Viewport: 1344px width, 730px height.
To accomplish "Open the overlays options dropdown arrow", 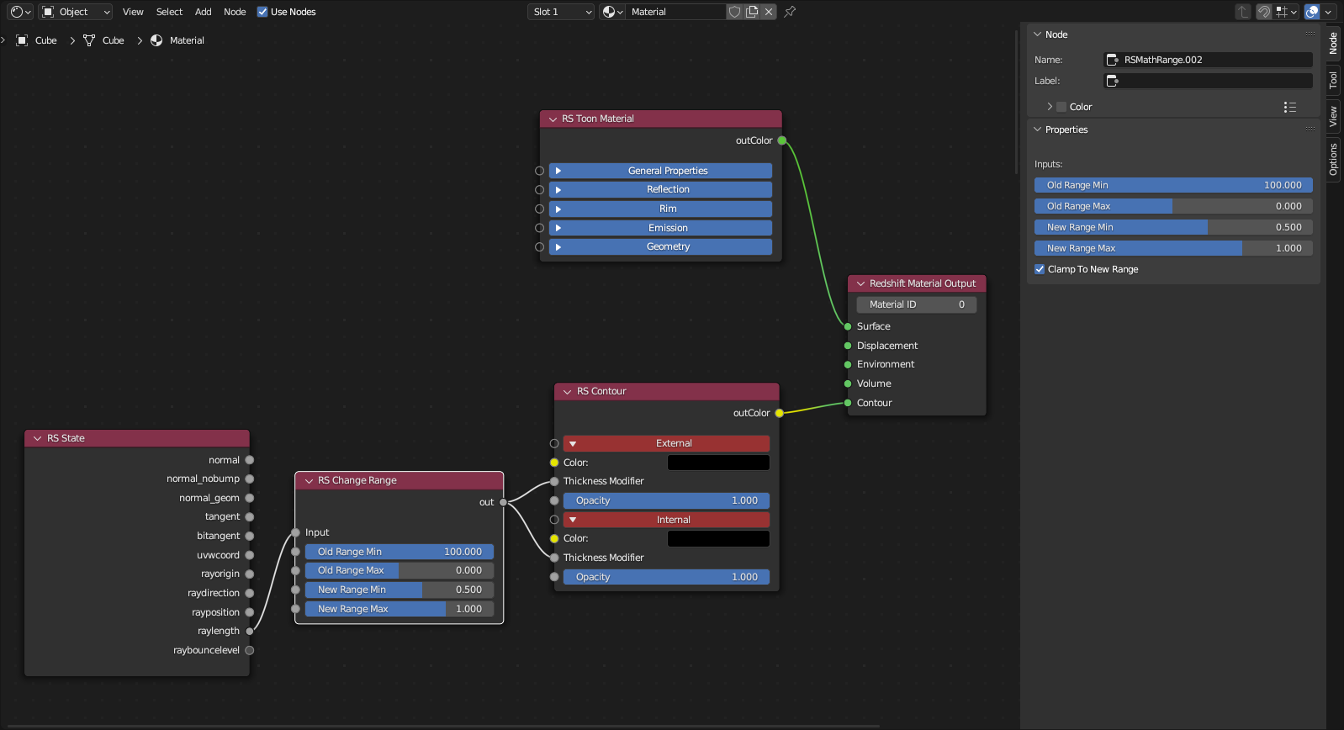I will coord(1329,12).
